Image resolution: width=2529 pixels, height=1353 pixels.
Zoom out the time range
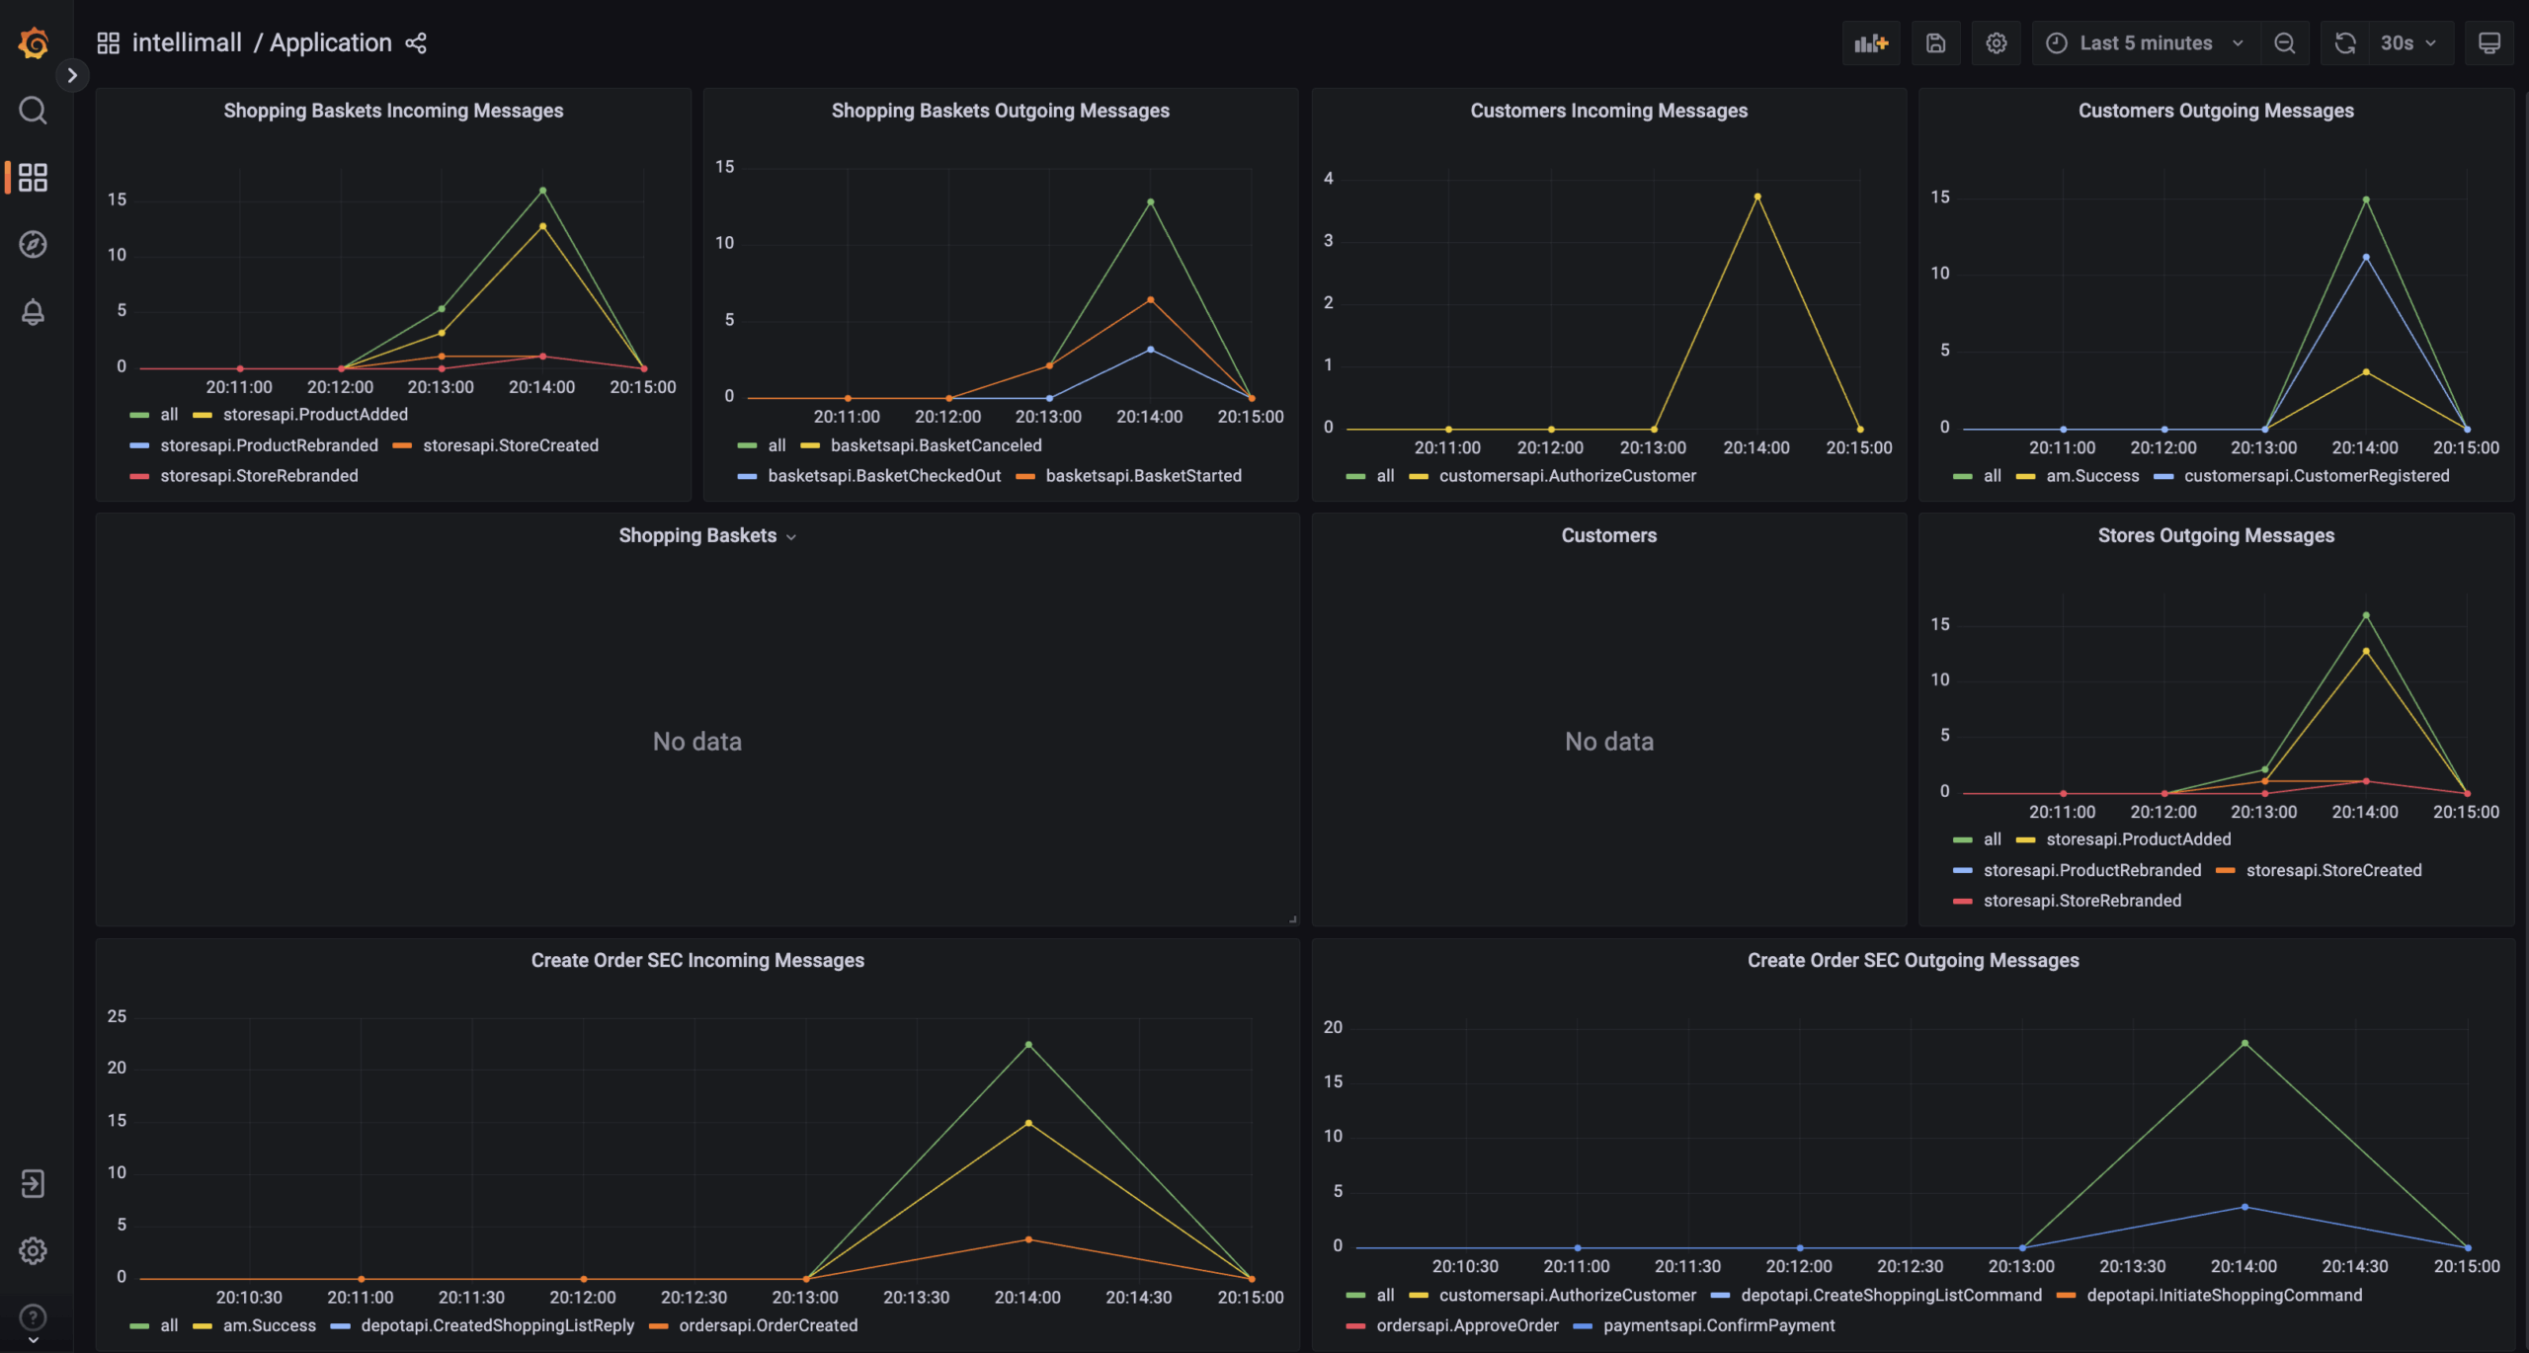tap(2284, 43)
